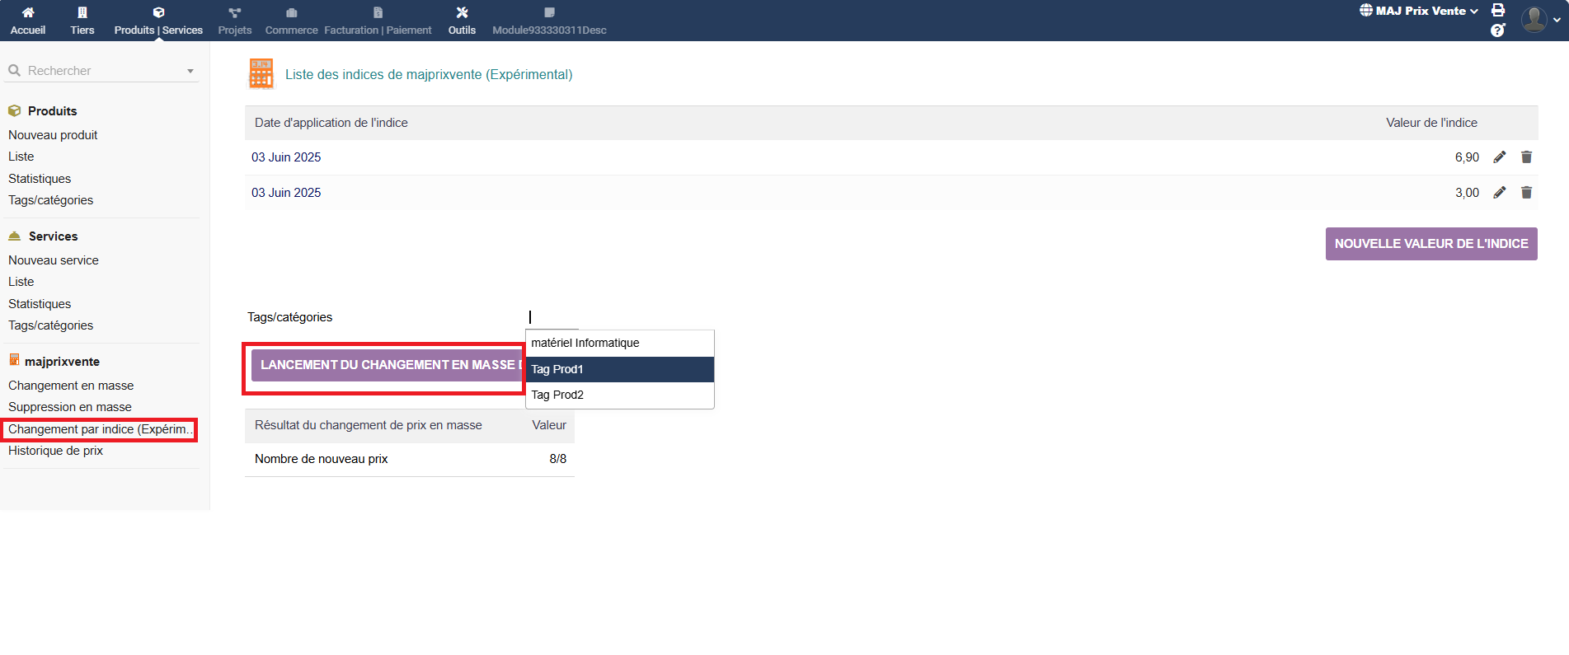
Task: Click the print icon in top bar
Action: coord(1498,11)
